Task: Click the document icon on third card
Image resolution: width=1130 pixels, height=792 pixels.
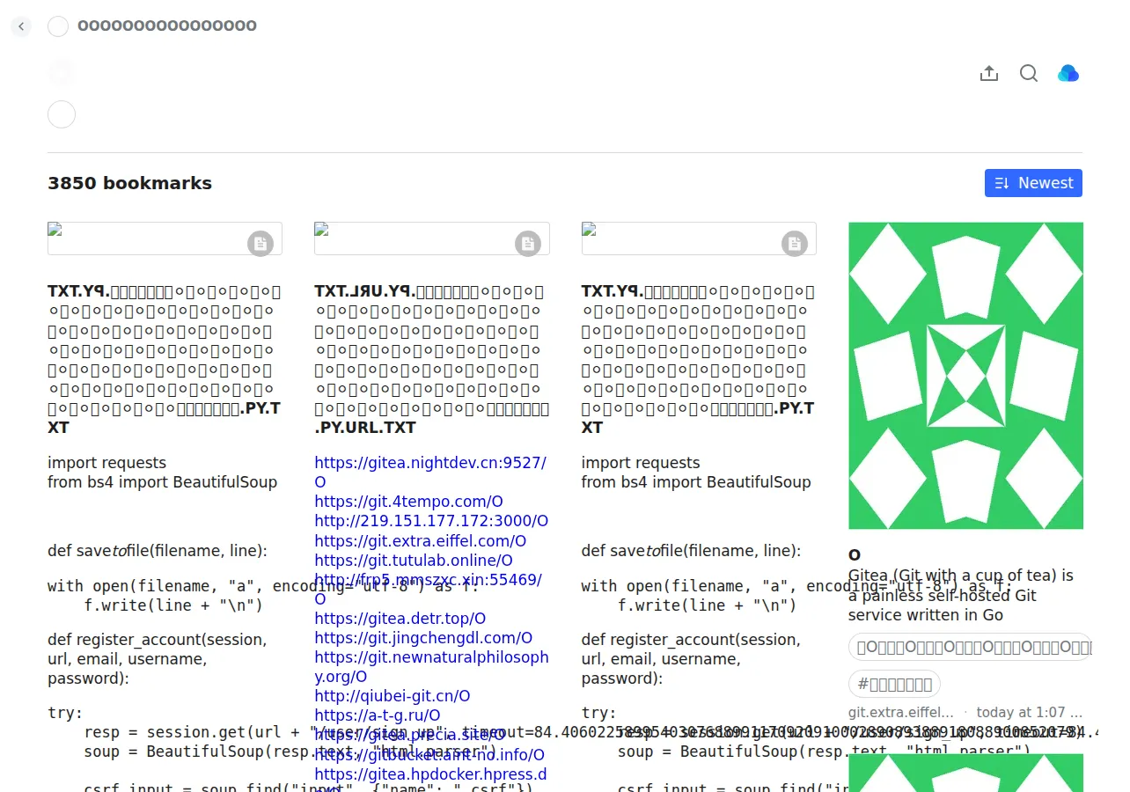Action: point(795,243)
